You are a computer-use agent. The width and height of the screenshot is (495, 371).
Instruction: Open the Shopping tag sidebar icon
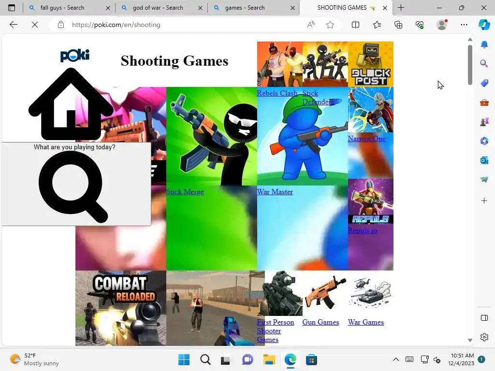484,83
